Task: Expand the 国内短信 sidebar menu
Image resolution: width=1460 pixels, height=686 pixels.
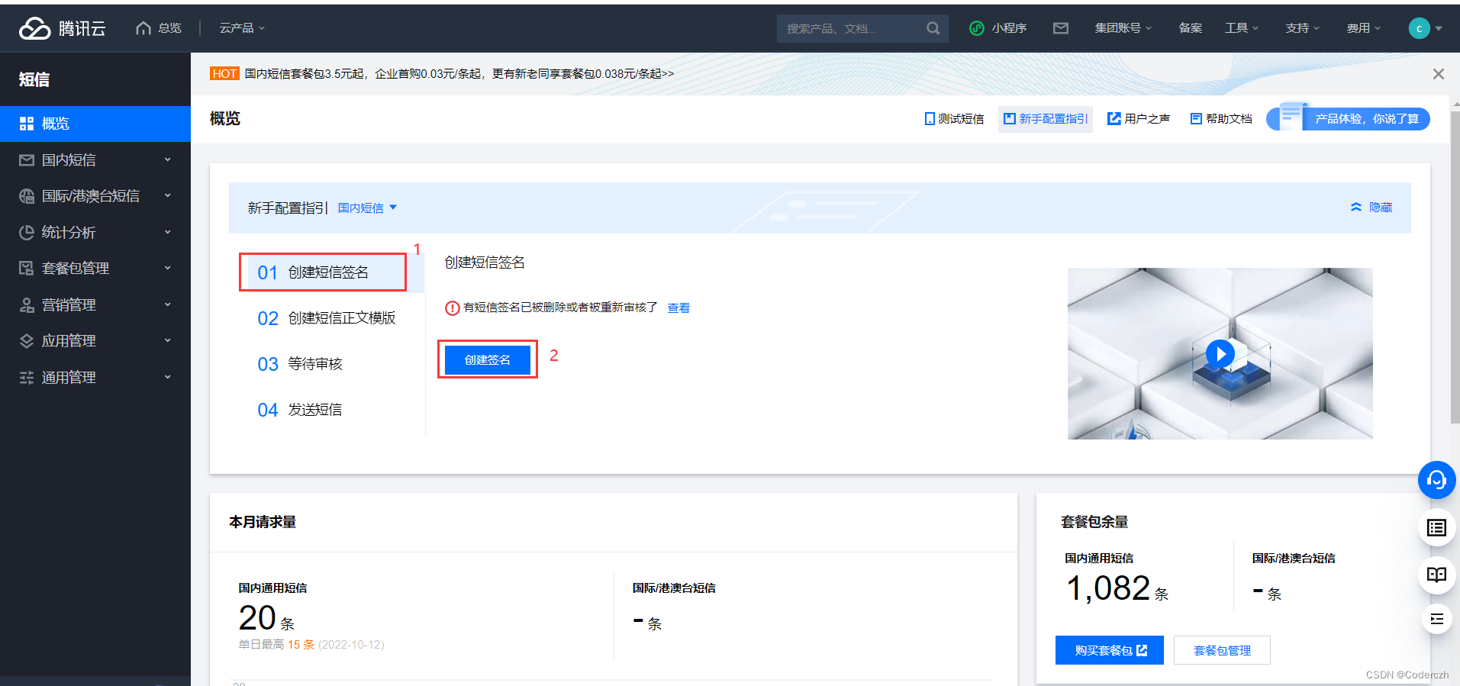Action: pos(167,159)
